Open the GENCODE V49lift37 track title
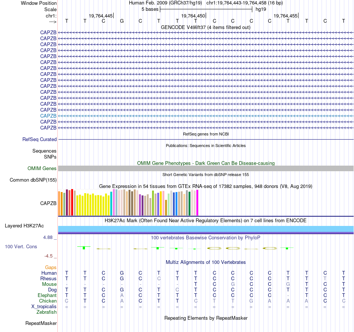 tap(206, 28)
